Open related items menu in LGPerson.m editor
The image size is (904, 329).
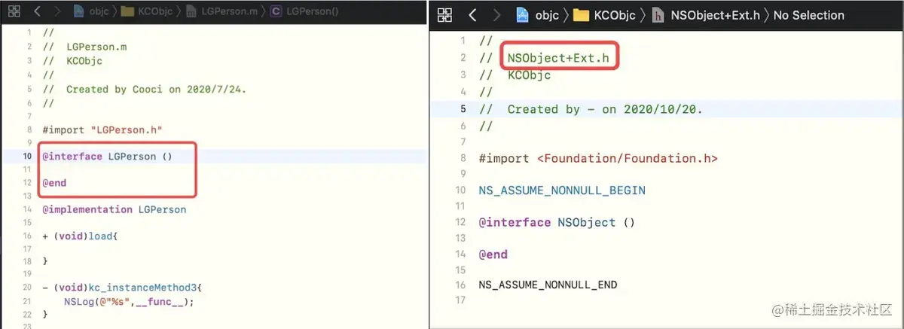click(14, 11)
